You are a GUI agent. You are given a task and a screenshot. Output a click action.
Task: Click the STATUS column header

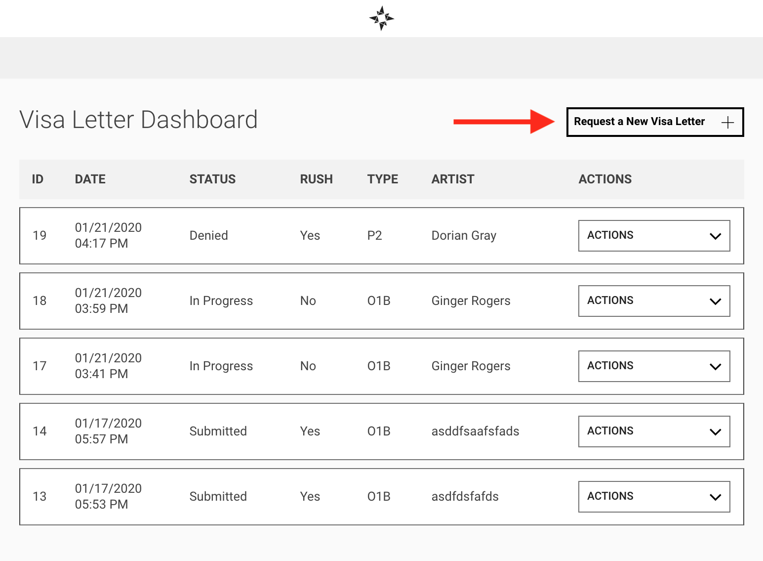pos(213,179)
